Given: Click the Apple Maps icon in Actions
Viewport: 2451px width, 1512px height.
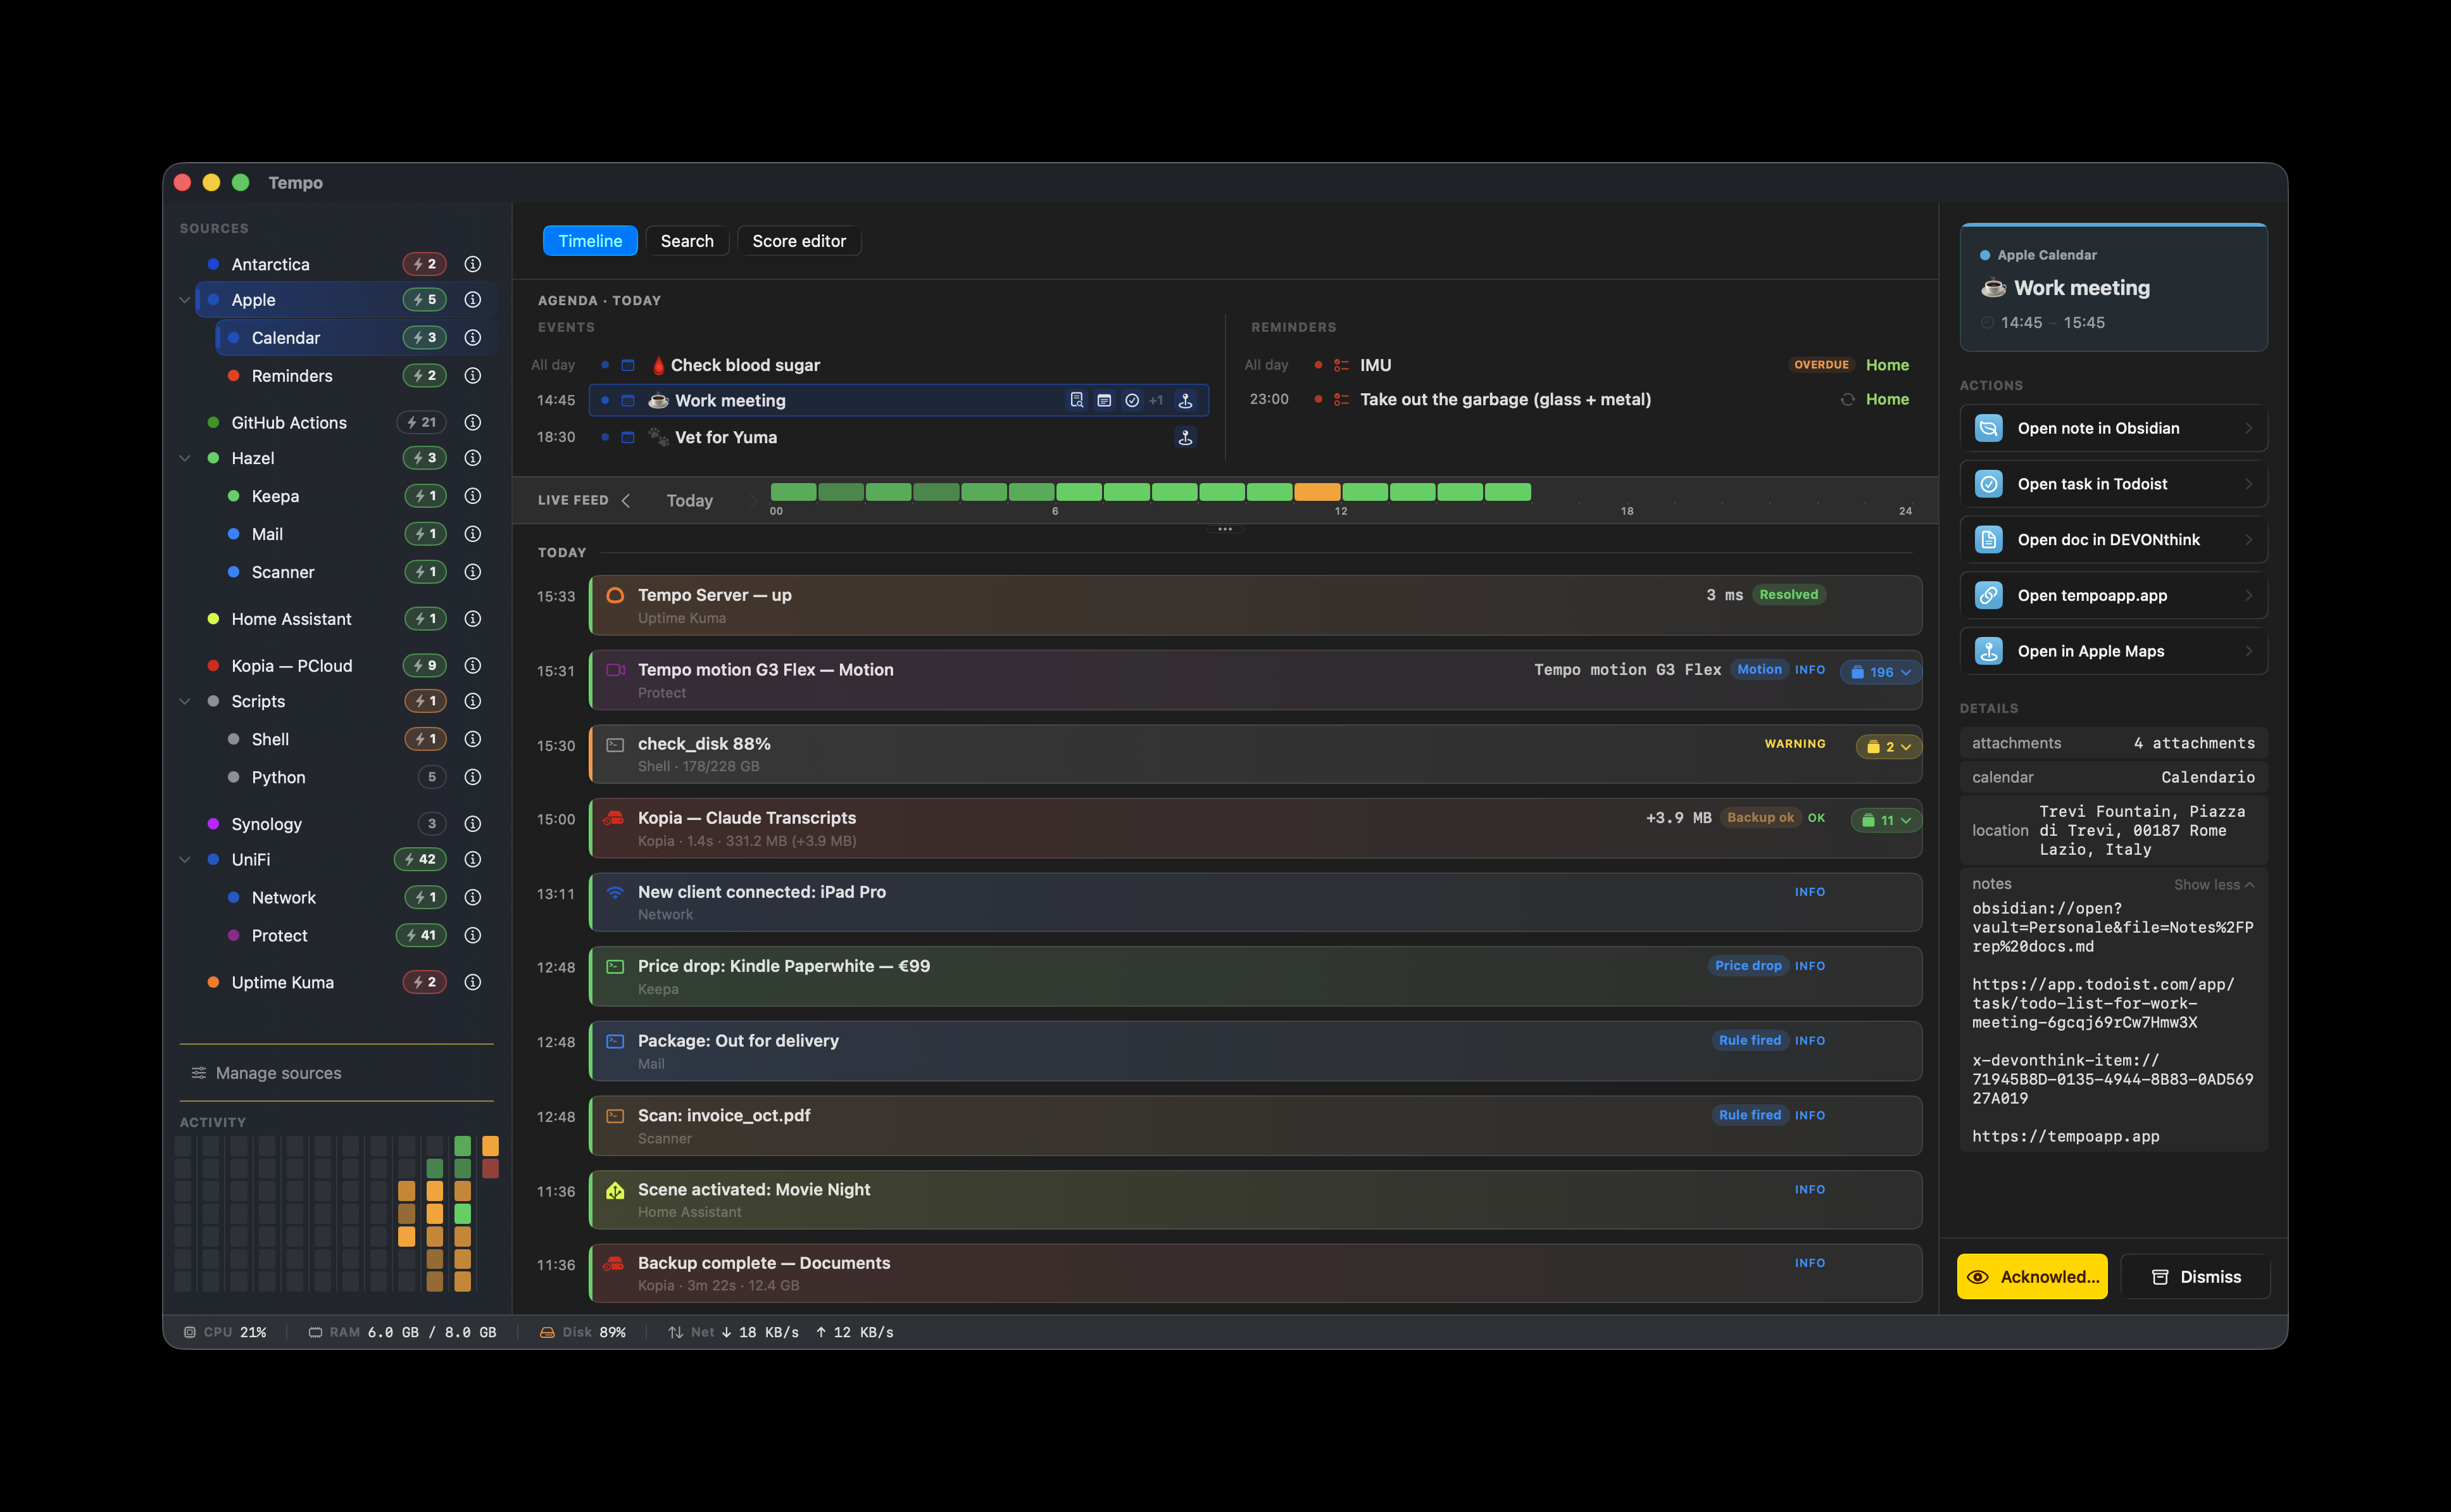Looking at the screenshot, I should [x=1989, y=651].
